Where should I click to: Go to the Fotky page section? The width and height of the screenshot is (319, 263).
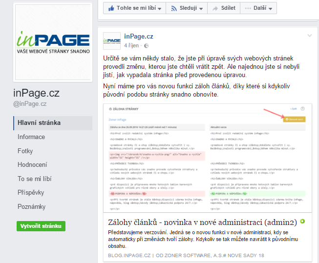(x=25, y=151)
